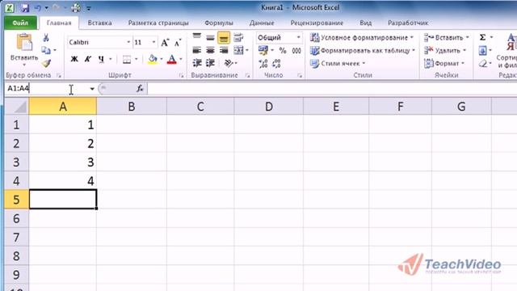The width and height of the screenshot is (517, 291).
Task: Open Форматировать как таблицу menu
Action: tap(363, 50)
